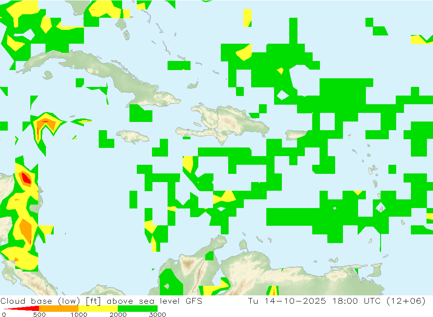Image resolution: width=433 pixels, height=317 pixels.
Task: Click the map title 'Cloud base (low) [ft] above sea level GFS'
Action: tap(101, 301)
